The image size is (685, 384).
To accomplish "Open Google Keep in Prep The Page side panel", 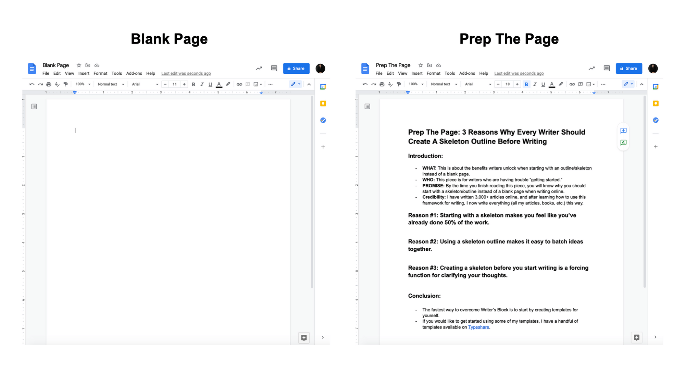I will [656, 103].
